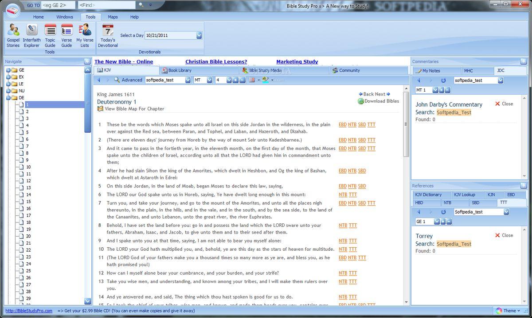This screenshot has width=532, height=318.
Task: Open the Bible Study Media tab
Action: tap(285, 70)
